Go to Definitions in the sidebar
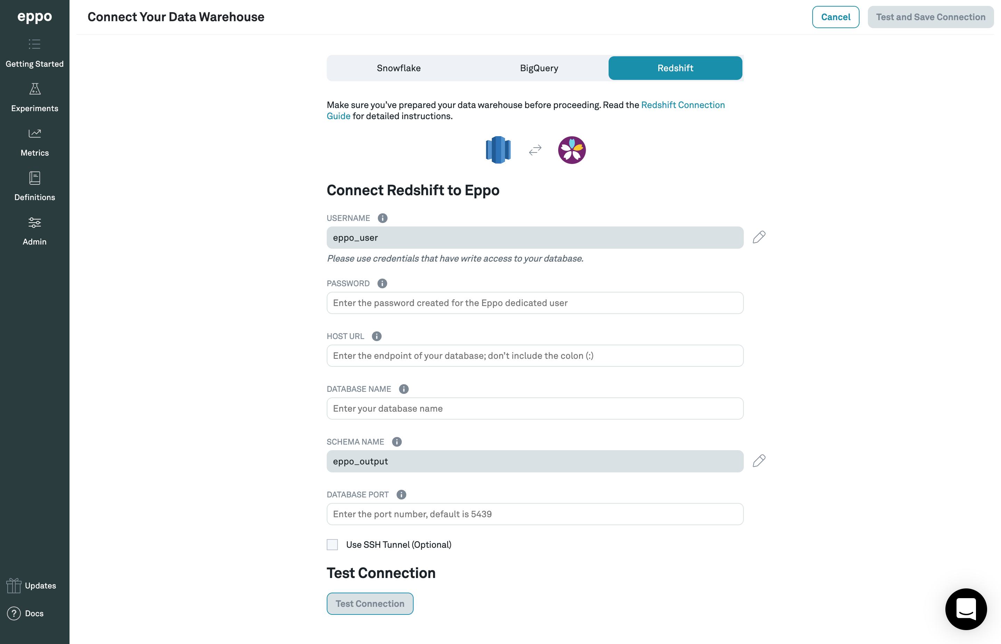Image resolution: width=1001 pixels, height=644 pixels. (x=34, y=187)
